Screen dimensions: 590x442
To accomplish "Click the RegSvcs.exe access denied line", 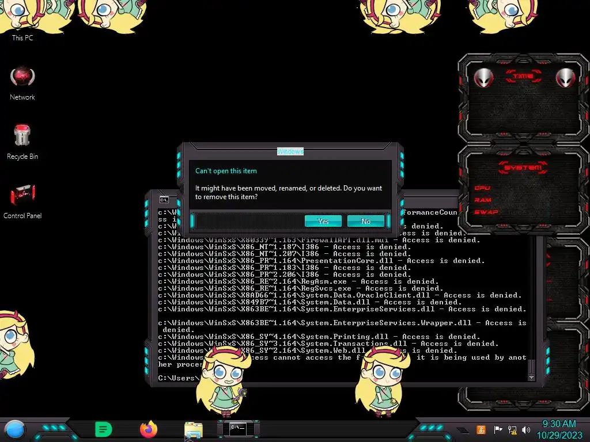I will 301,288.
